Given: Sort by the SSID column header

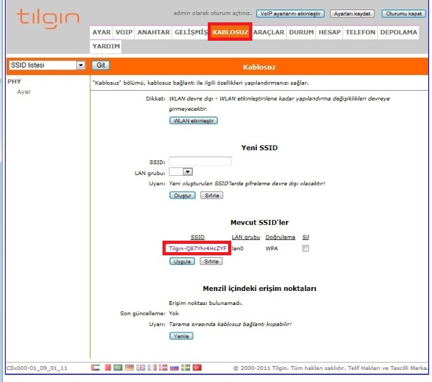Looking at the screenshot, I should pyautogui.click(x=198, y=237).
